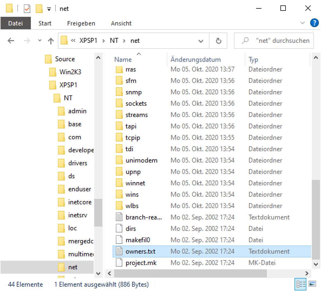Open the Customize Quick Access Toolbar dropdown
The width and height of the screenshot is (321, 291).
49,9
